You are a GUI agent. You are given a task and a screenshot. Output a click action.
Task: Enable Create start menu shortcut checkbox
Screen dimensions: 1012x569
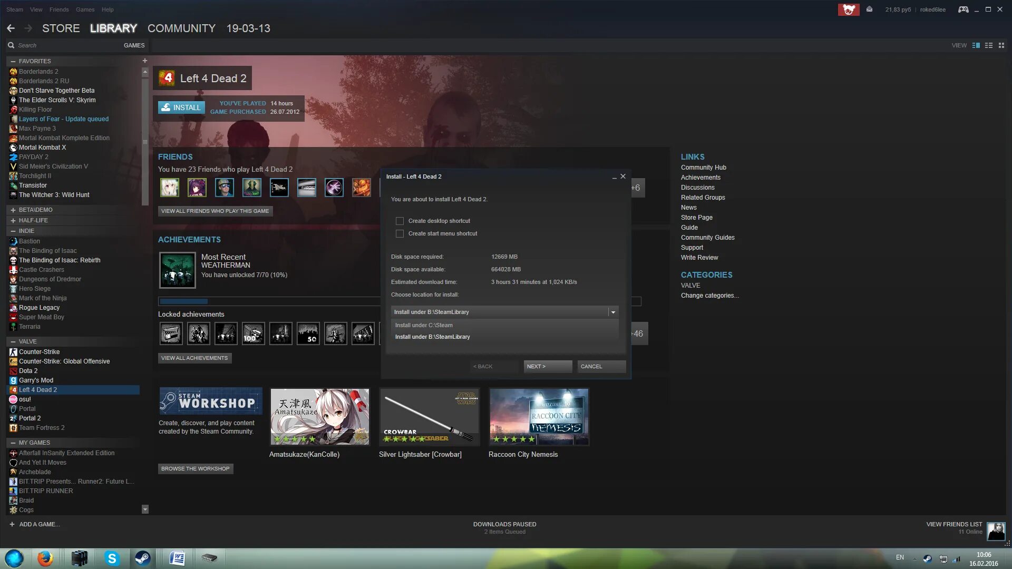400,234
